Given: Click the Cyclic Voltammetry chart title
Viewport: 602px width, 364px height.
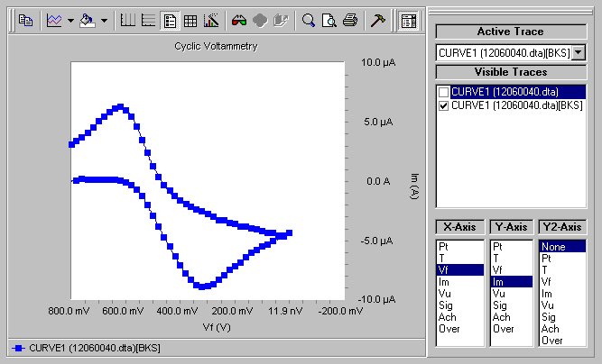Looking at the screenshot, I should 216,46.
